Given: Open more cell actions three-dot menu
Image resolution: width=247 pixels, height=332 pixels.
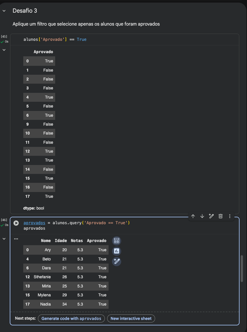Looking at the screenshot, I should (230, 216).
